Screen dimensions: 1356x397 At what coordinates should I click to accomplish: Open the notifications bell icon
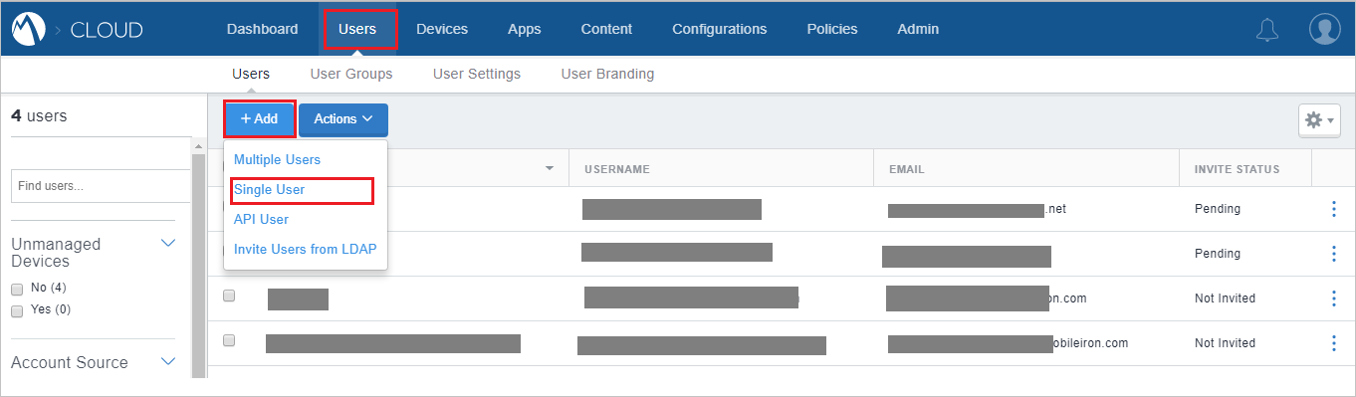pos(1267,30)
